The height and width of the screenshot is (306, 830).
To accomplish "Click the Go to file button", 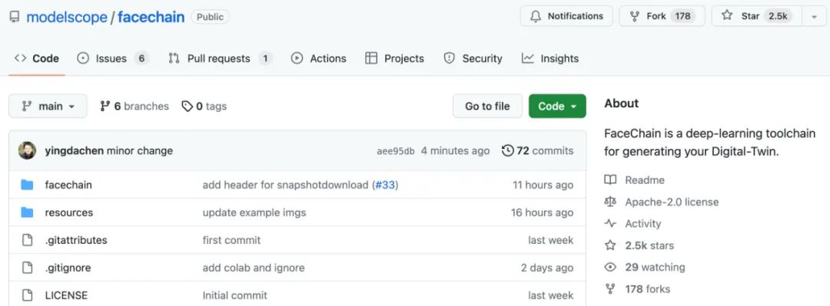I will 487,107.
